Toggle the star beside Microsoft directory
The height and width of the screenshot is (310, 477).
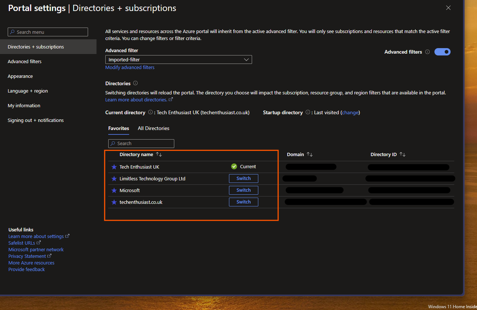click(x=114, y=191)
